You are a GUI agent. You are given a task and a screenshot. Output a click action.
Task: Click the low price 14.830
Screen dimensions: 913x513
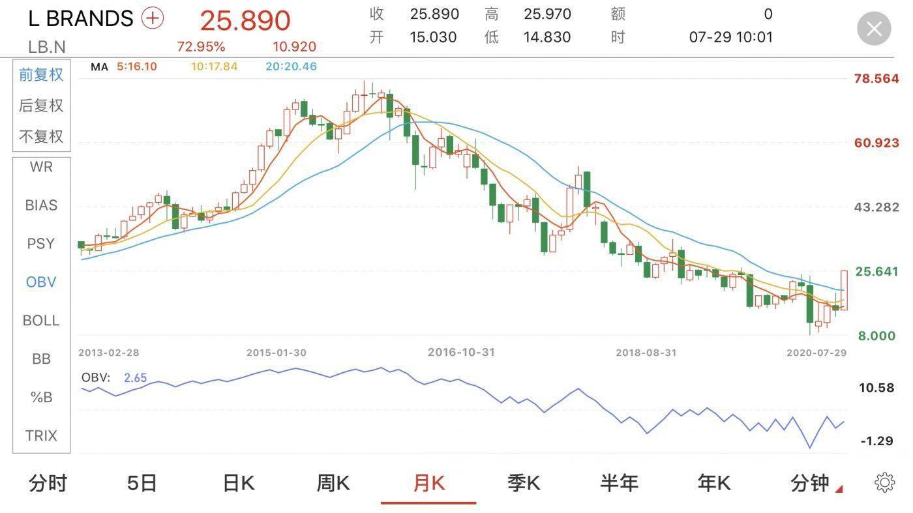tap(547, 37)
